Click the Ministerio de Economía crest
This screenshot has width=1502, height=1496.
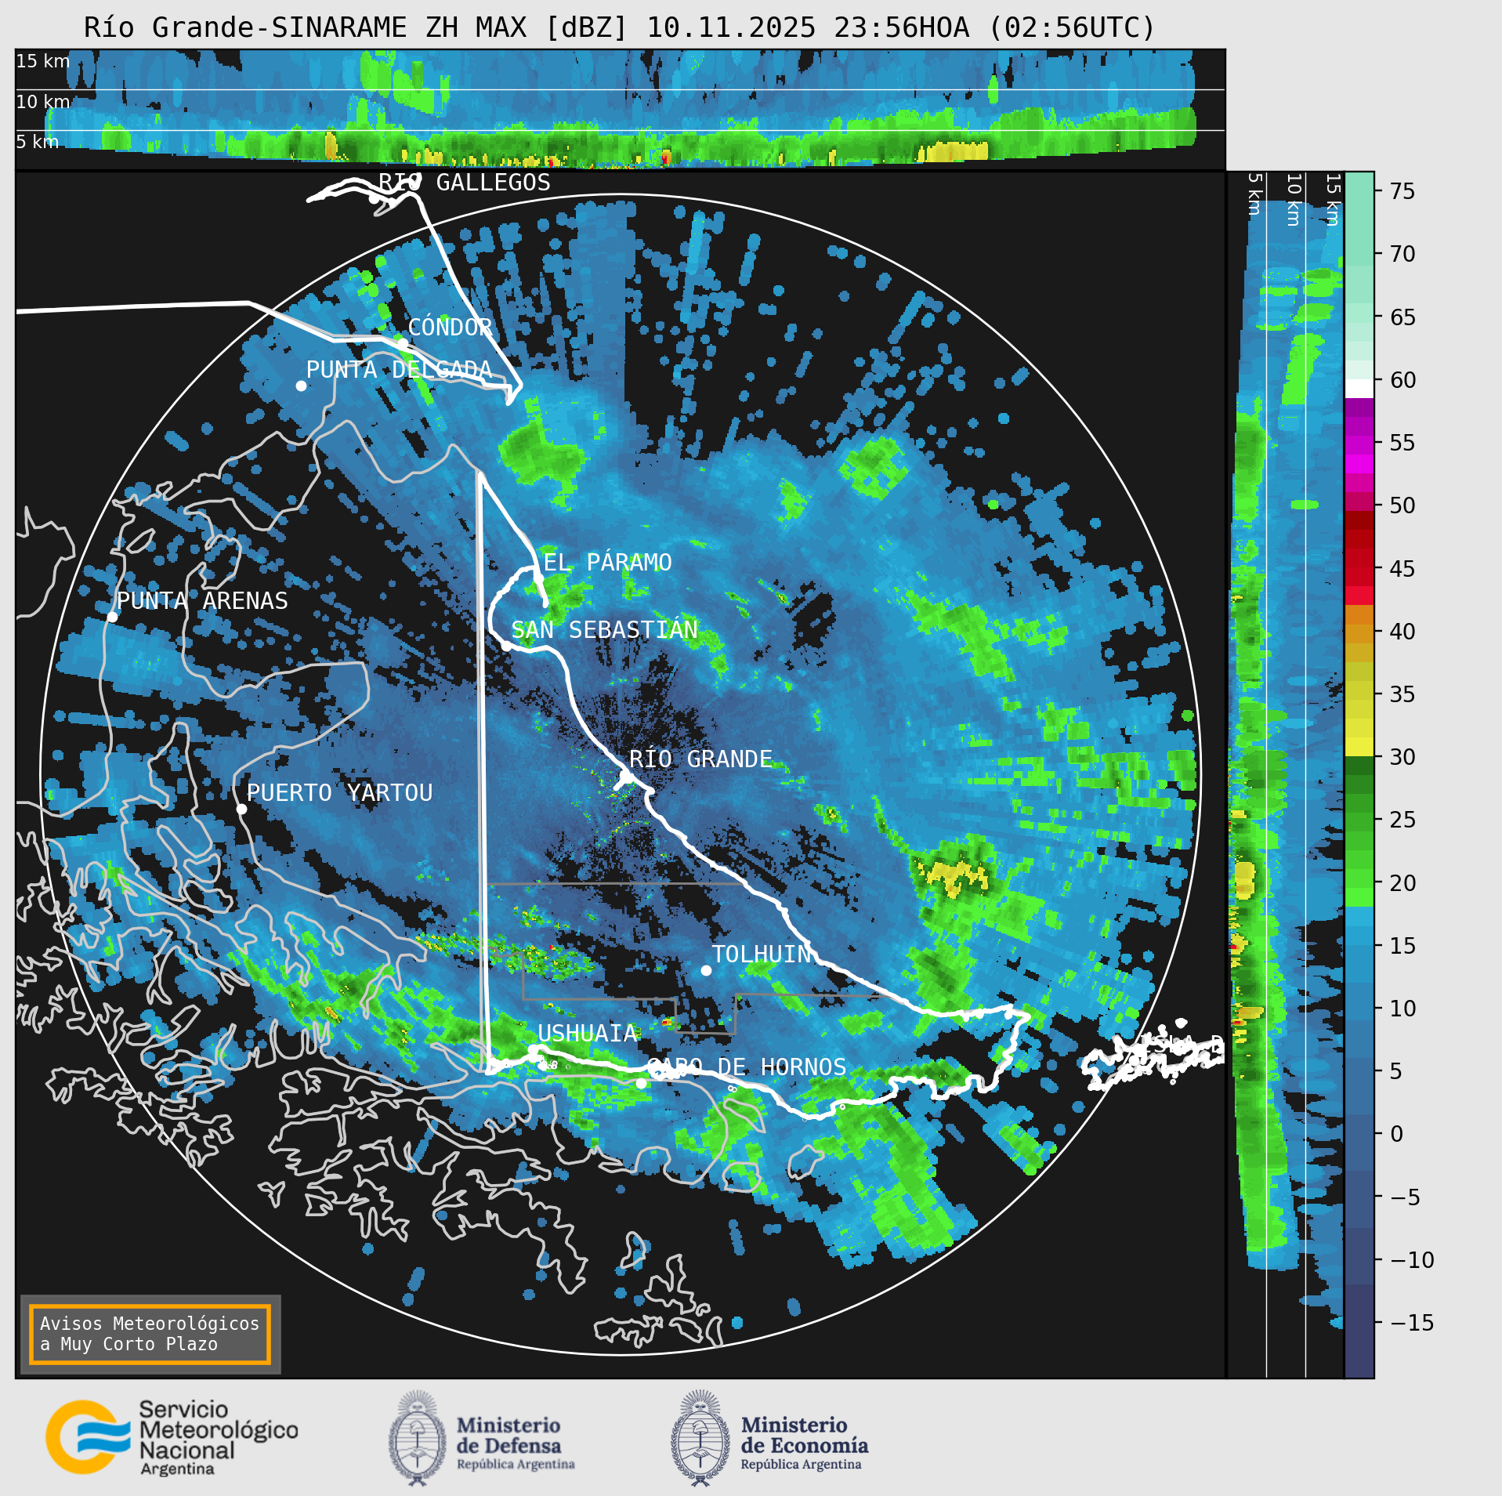pos(700,1437)
